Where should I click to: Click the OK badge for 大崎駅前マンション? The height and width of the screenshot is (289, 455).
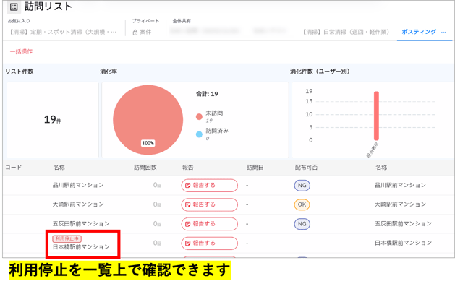302,204
